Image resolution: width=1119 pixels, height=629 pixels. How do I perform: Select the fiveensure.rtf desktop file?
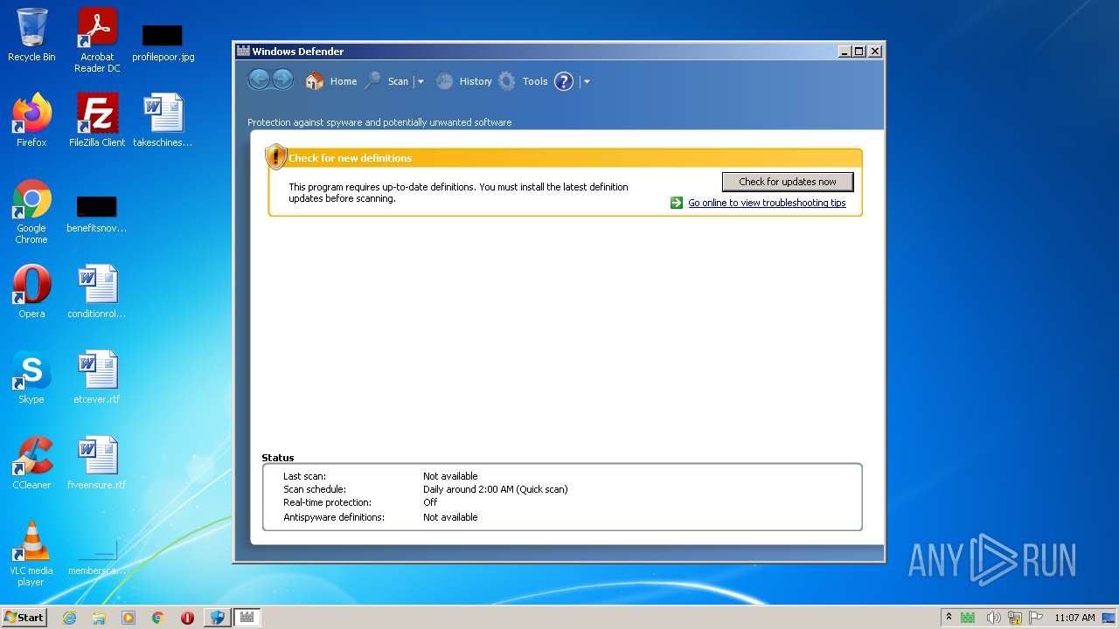pyautogui.click(x=97, y=462)
